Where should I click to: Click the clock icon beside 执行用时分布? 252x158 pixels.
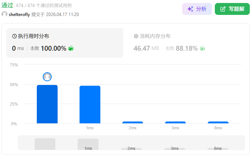(14, 37)
